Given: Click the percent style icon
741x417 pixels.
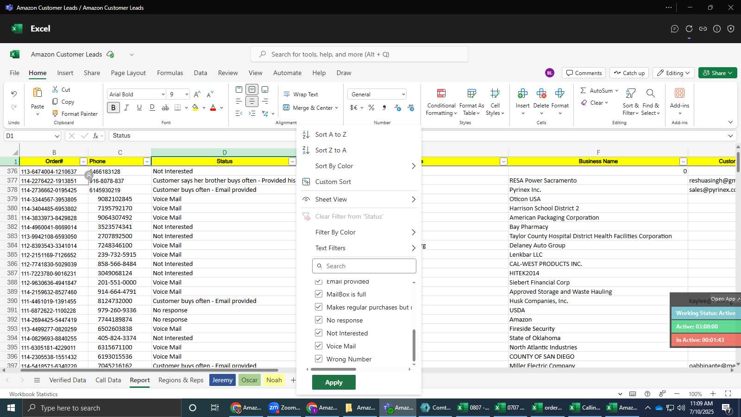Looking at the screenshot, I should point(371,107).
